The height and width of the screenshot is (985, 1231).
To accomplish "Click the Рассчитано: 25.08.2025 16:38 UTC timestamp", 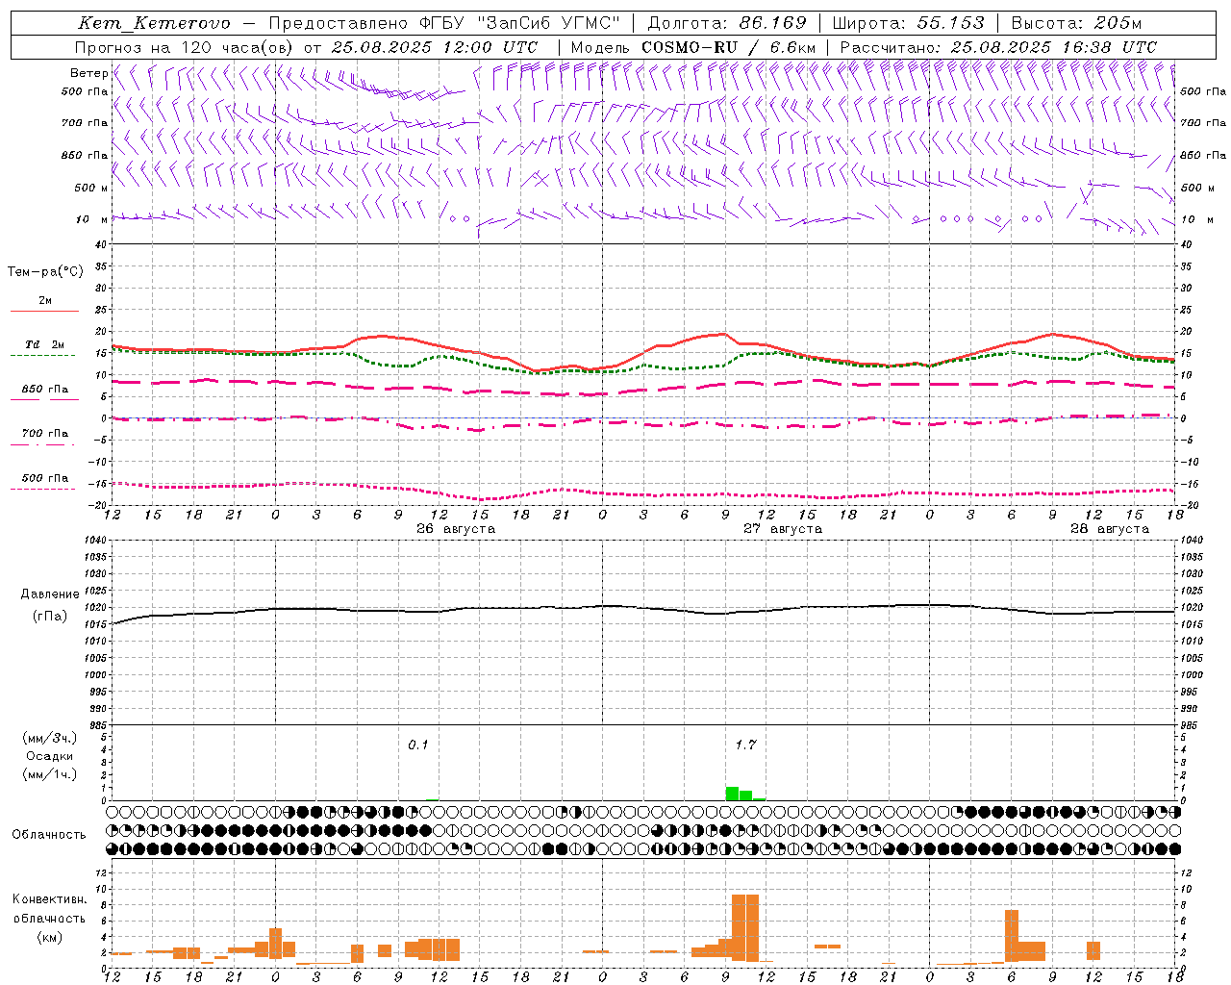I will point(998,47).
